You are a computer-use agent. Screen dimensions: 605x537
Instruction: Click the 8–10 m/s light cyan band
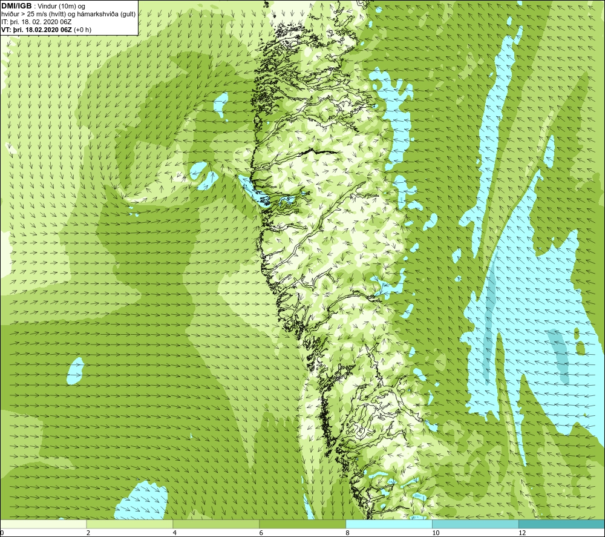(x=389, y=524)
